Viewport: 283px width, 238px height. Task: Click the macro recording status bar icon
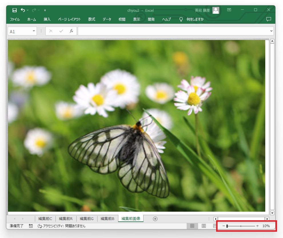(31, 226)
